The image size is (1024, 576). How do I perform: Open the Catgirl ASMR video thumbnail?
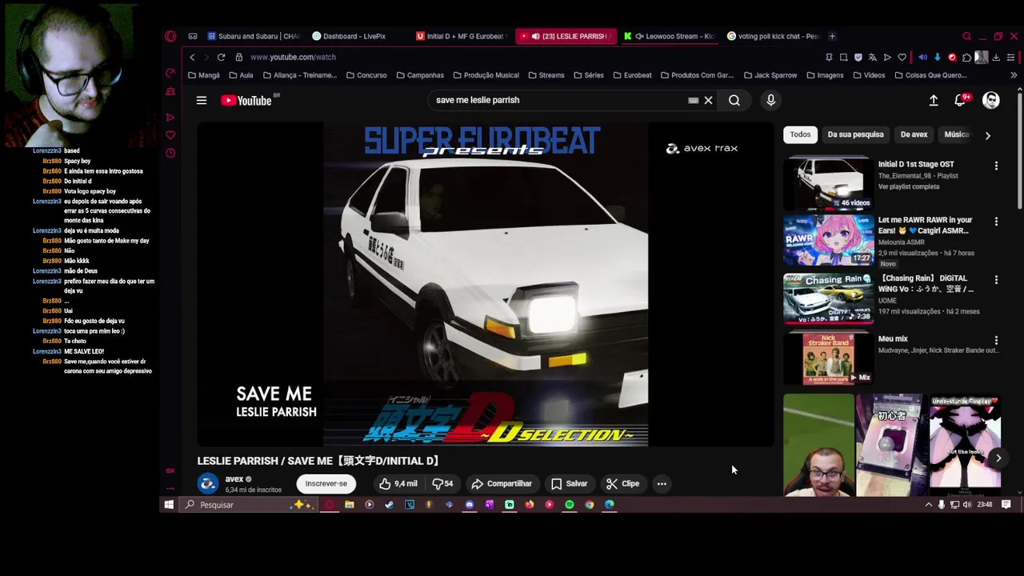point(828,240)
